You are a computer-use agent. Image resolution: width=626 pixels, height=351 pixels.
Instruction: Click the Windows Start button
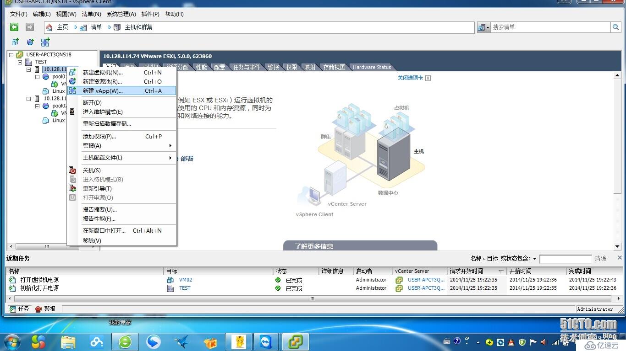pos(11,341)
